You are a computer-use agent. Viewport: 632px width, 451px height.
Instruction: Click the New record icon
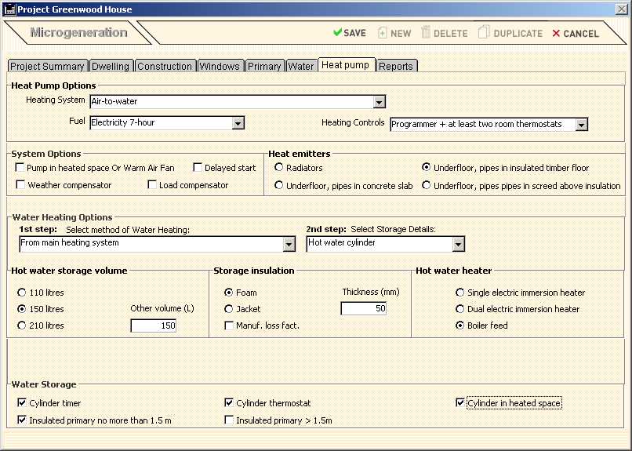383,33
